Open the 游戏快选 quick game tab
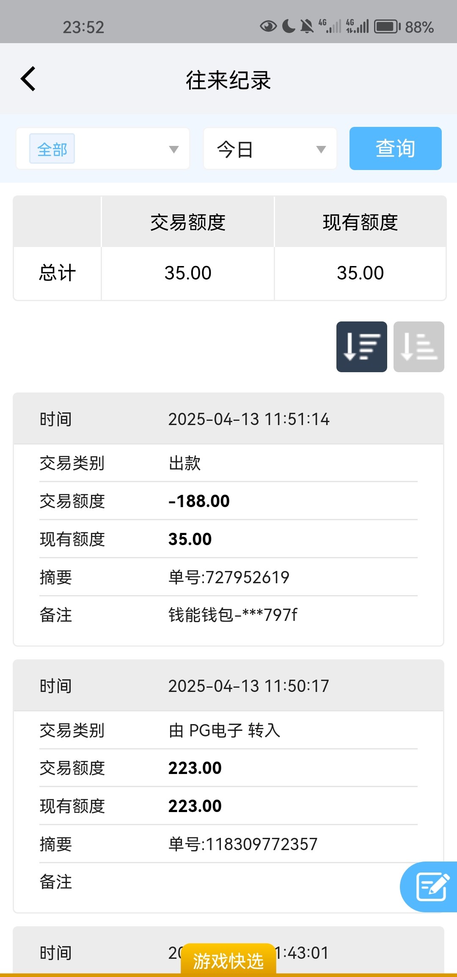 (228, 961)
